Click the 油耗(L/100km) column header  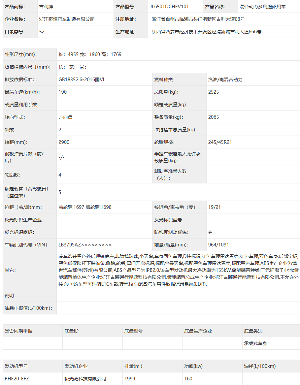click(260, 366)
